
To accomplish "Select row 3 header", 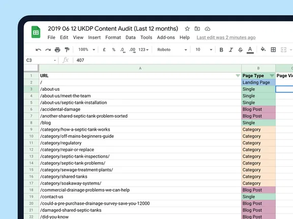I will tap(32, 89).
